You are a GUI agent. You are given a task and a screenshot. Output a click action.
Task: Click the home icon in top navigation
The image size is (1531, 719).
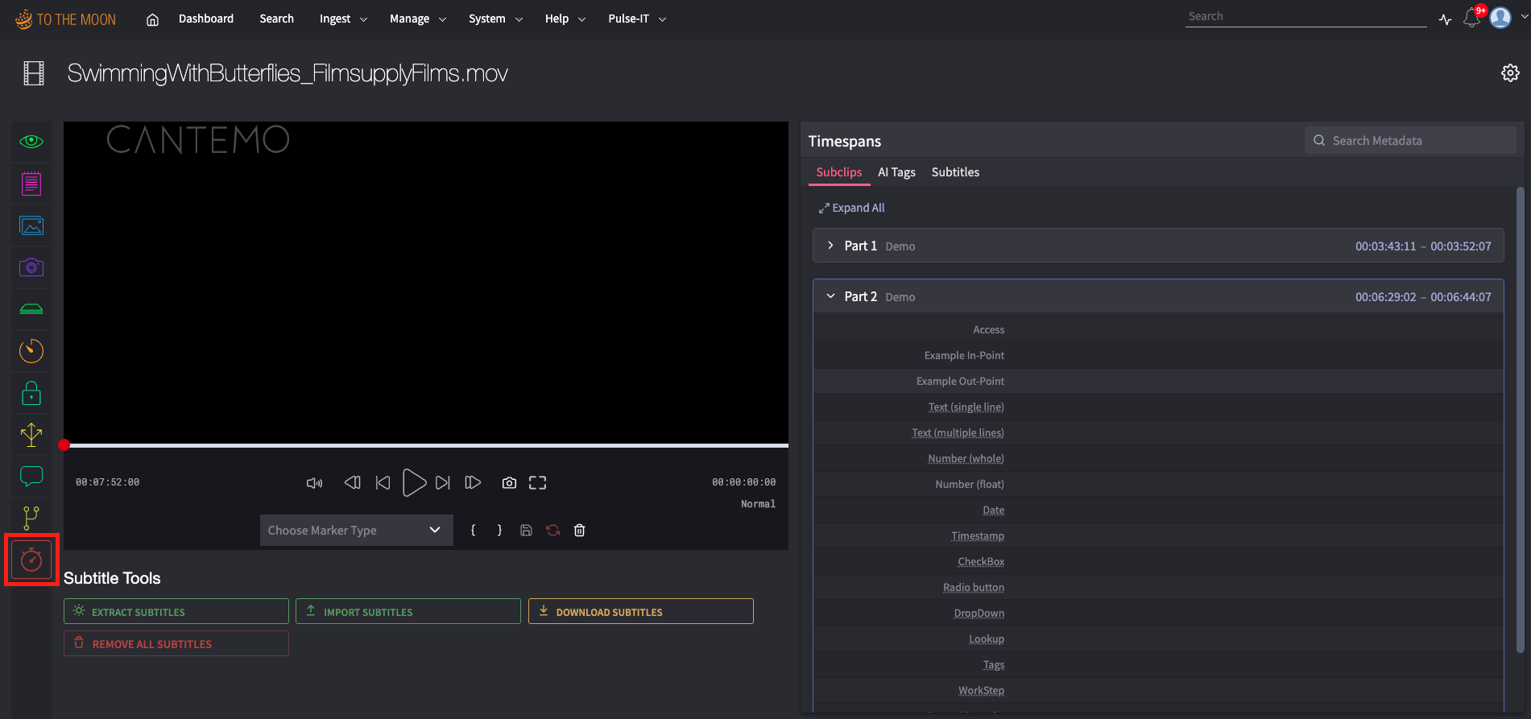click(x=152, y=19)
